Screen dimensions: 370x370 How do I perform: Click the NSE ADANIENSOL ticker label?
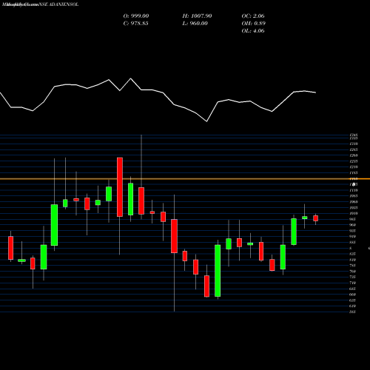58,4
